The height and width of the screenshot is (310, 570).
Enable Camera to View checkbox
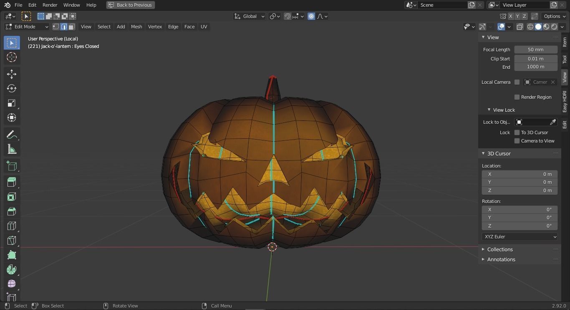517,141
